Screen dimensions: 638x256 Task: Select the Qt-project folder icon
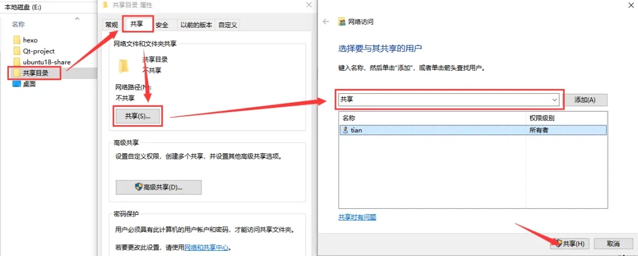(x=17, y=51)
